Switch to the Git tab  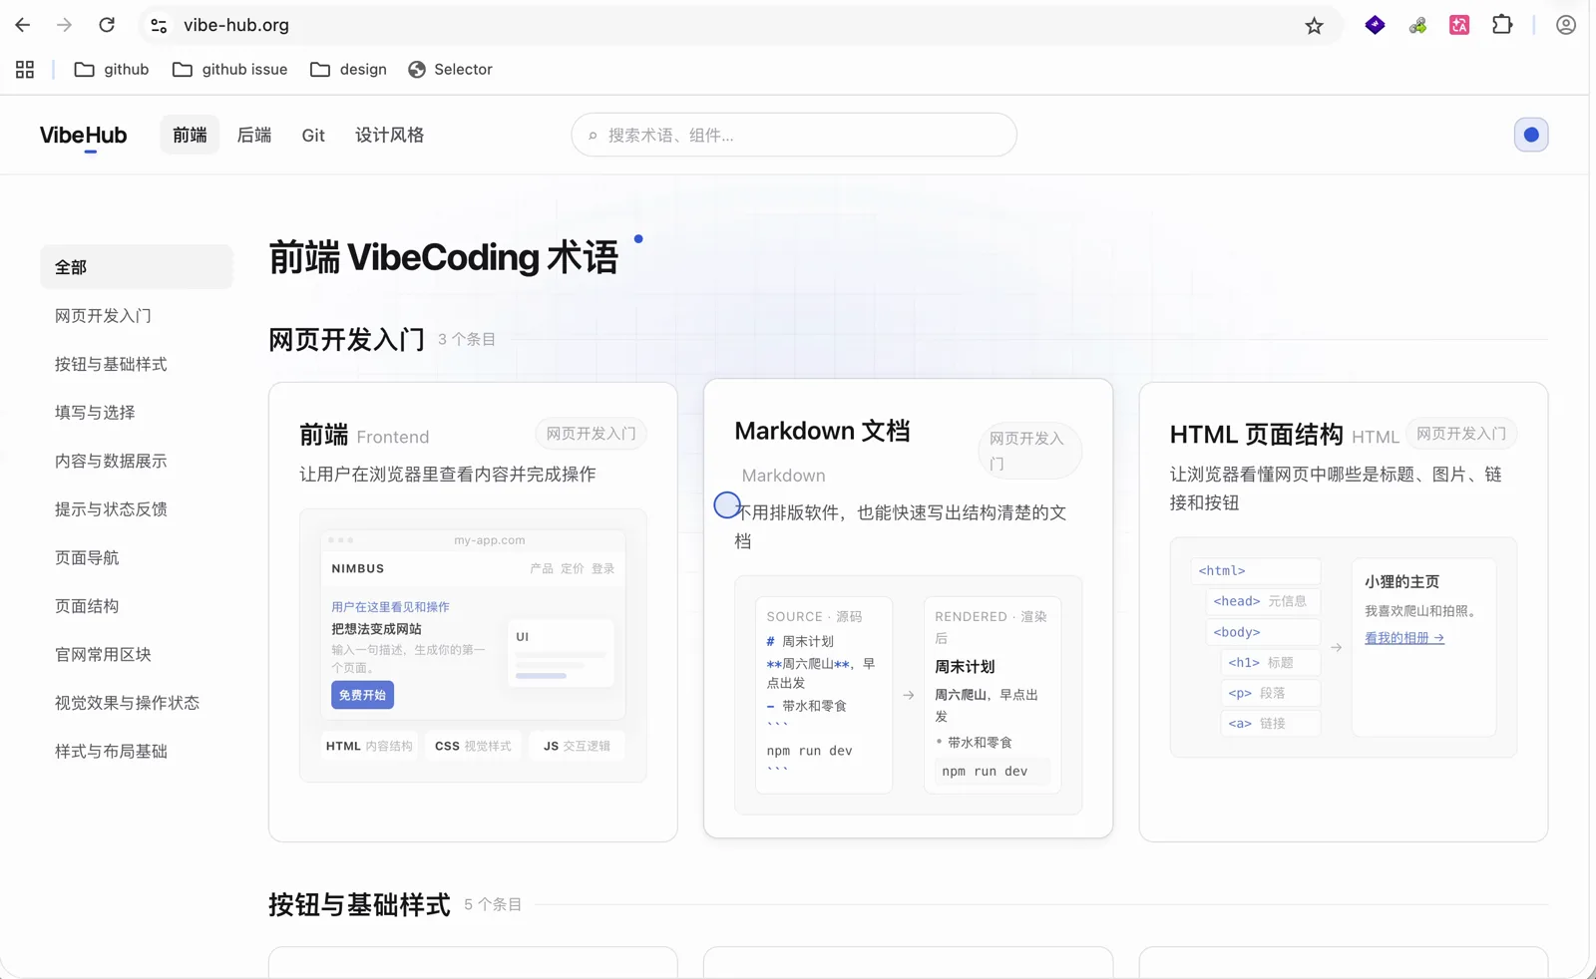point(313,135)
